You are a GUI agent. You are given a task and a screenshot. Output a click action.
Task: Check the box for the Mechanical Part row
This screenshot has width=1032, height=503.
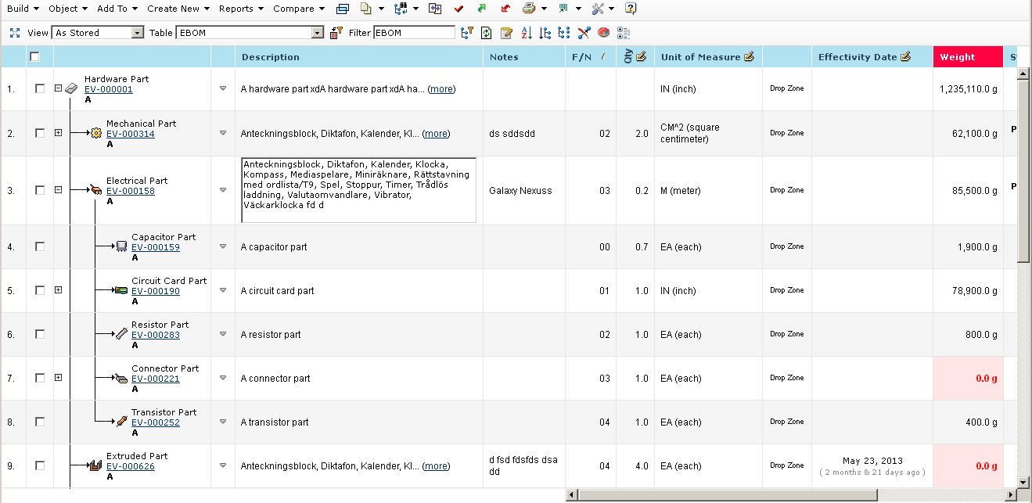point(40,133)
